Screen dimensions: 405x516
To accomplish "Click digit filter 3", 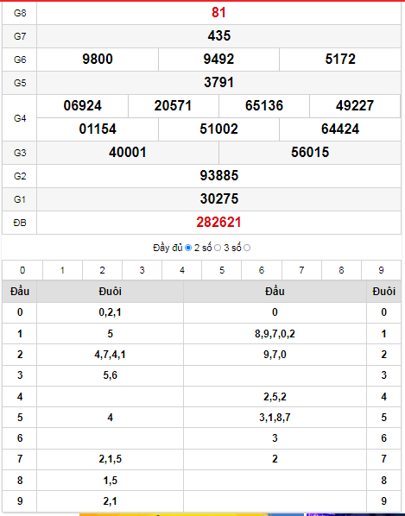I will (x=142, y=270).
